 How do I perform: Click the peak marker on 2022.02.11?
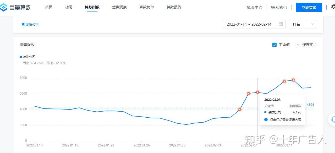click(284, 81)
